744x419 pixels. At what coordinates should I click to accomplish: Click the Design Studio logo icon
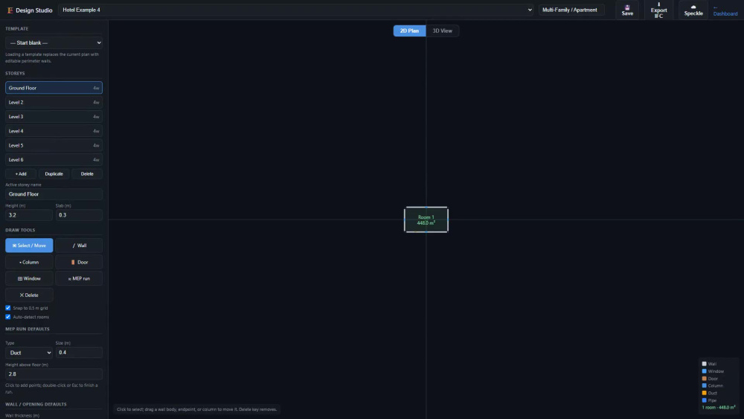tap(10, 10)
